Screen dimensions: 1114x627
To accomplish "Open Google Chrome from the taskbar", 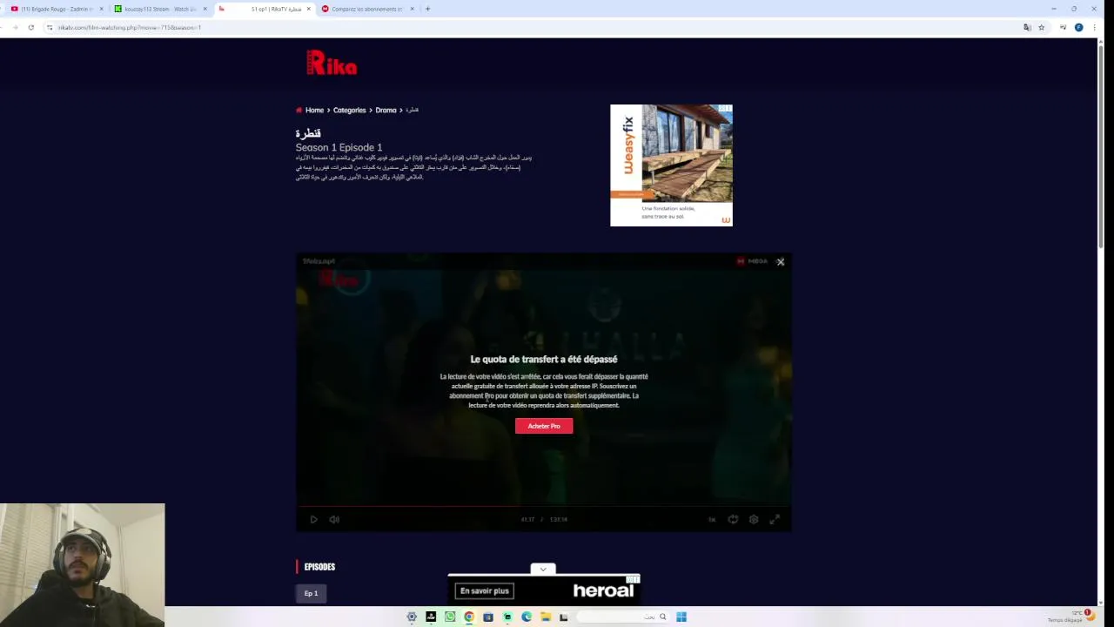I will click(469, 617).
